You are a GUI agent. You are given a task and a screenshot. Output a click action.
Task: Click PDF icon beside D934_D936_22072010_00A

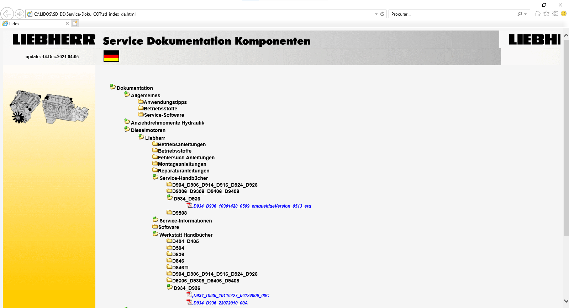[x=190, y=302]
